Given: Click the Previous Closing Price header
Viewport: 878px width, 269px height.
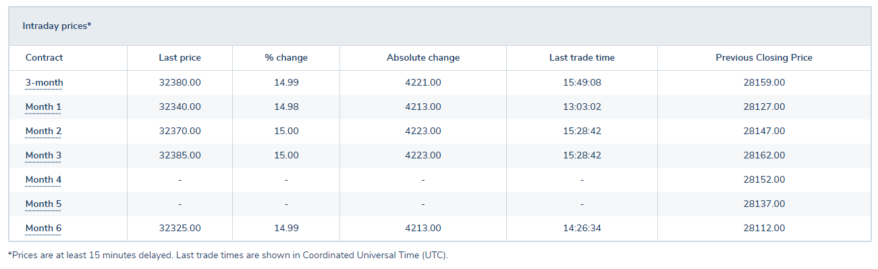Looking at the screenshot, I should point(764,57).
